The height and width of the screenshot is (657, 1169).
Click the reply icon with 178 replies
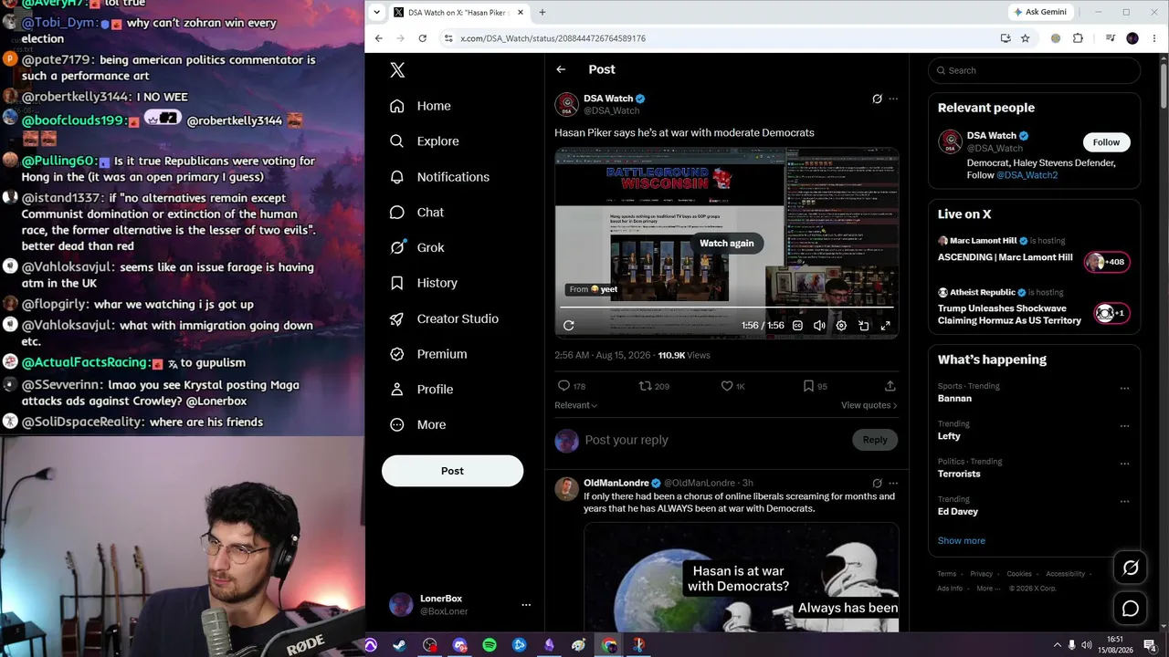563,386
